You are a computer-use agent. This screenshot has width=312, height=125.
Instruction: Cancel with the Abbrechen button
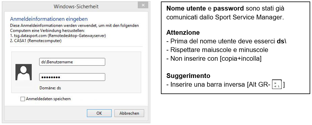129,113
